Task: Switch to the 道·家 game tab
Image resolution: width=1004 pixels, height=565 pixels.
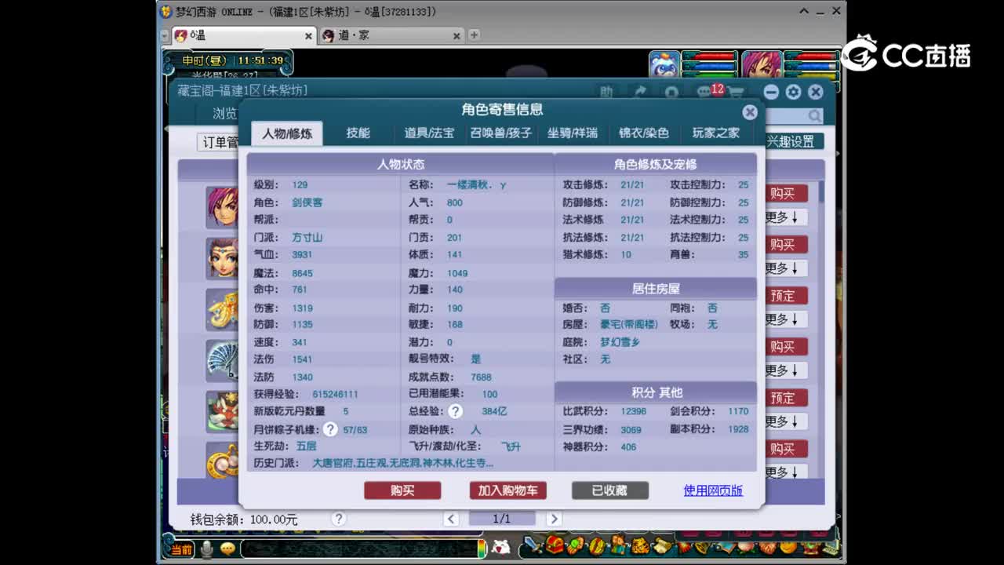Action: [x=391, y=35]
